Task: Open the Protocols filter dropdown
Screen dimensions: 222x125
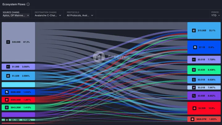Action: click(x=81, y=15)
